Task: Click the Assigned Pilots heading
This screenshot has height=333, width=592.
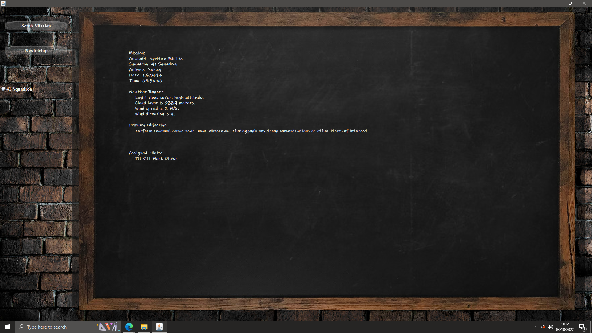Action: pyautogui.click(x=146, y=153)
